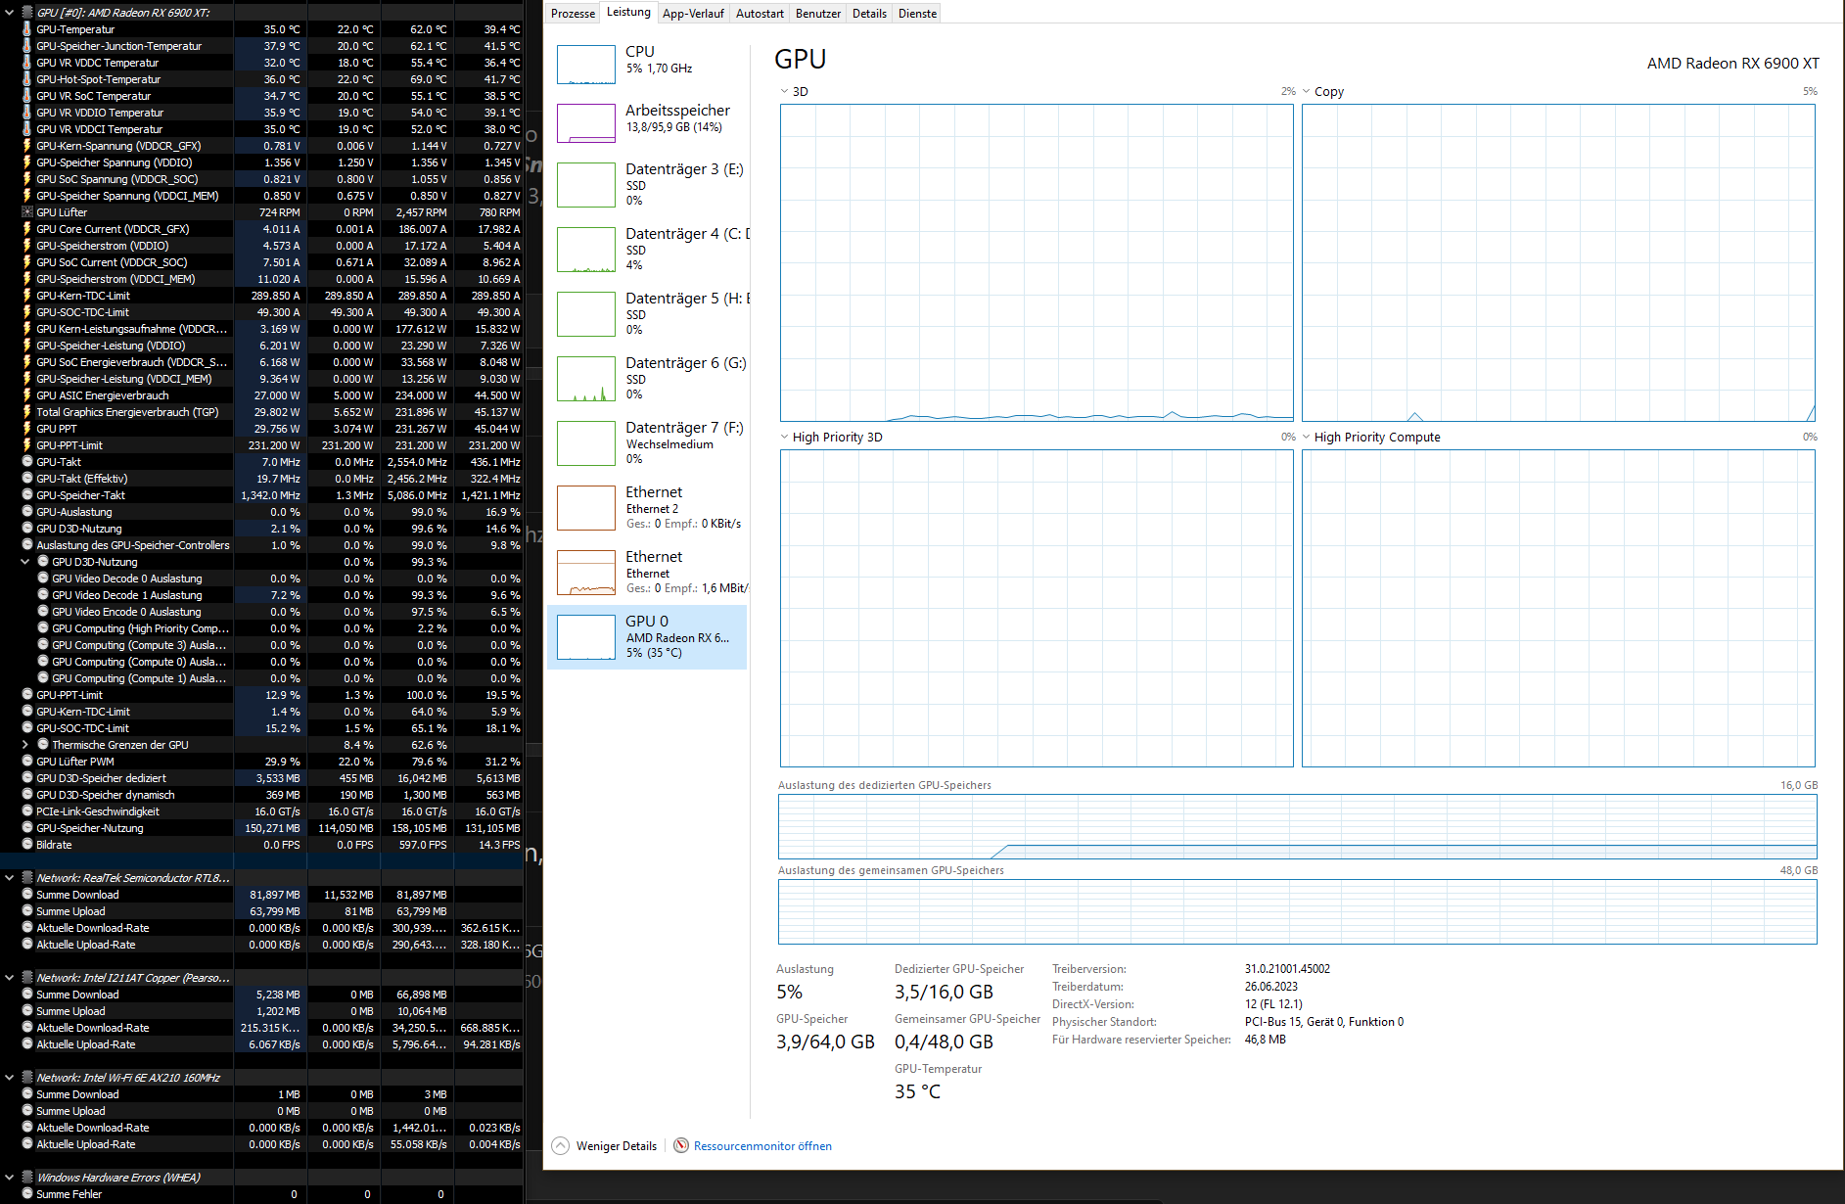Click the circle icon beside GPU Video Decode 0 Auslastung

(x=43, y=579)
